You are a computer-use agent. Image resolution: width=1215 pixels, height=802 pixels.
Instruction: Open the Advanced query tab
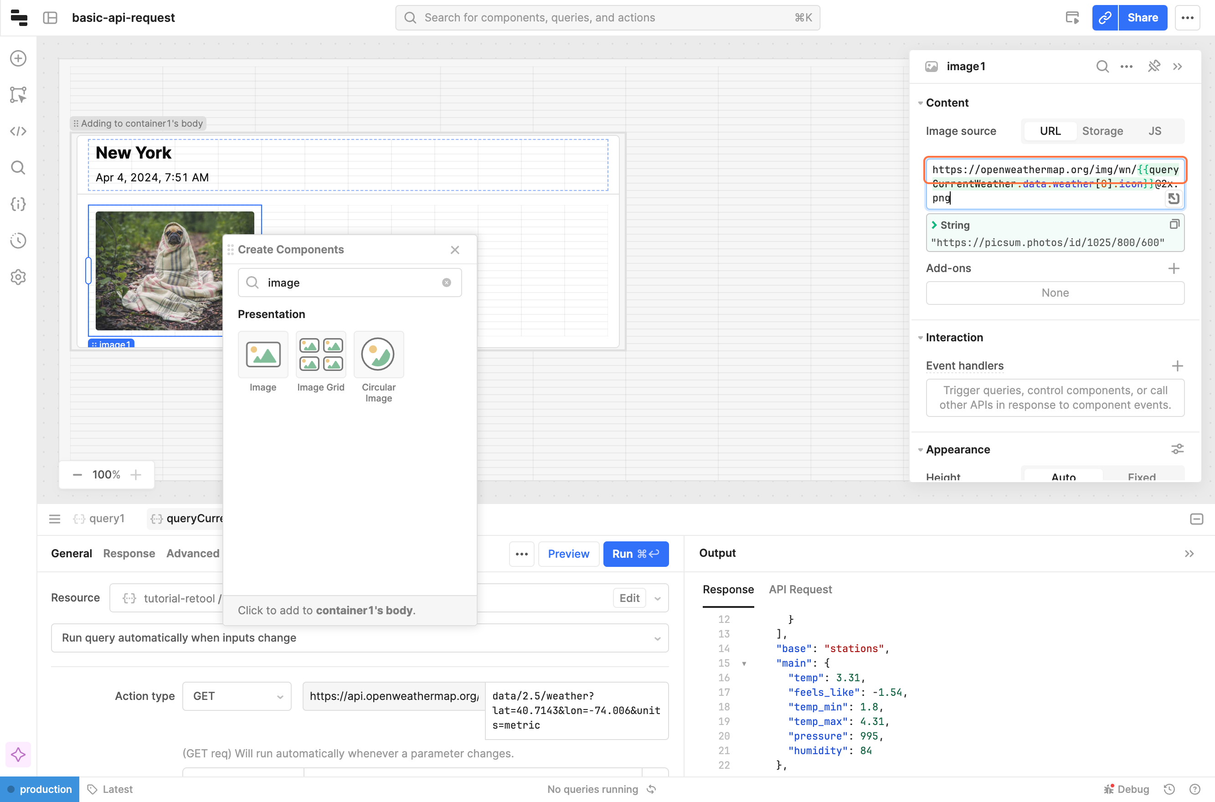[x=192, y=553]
